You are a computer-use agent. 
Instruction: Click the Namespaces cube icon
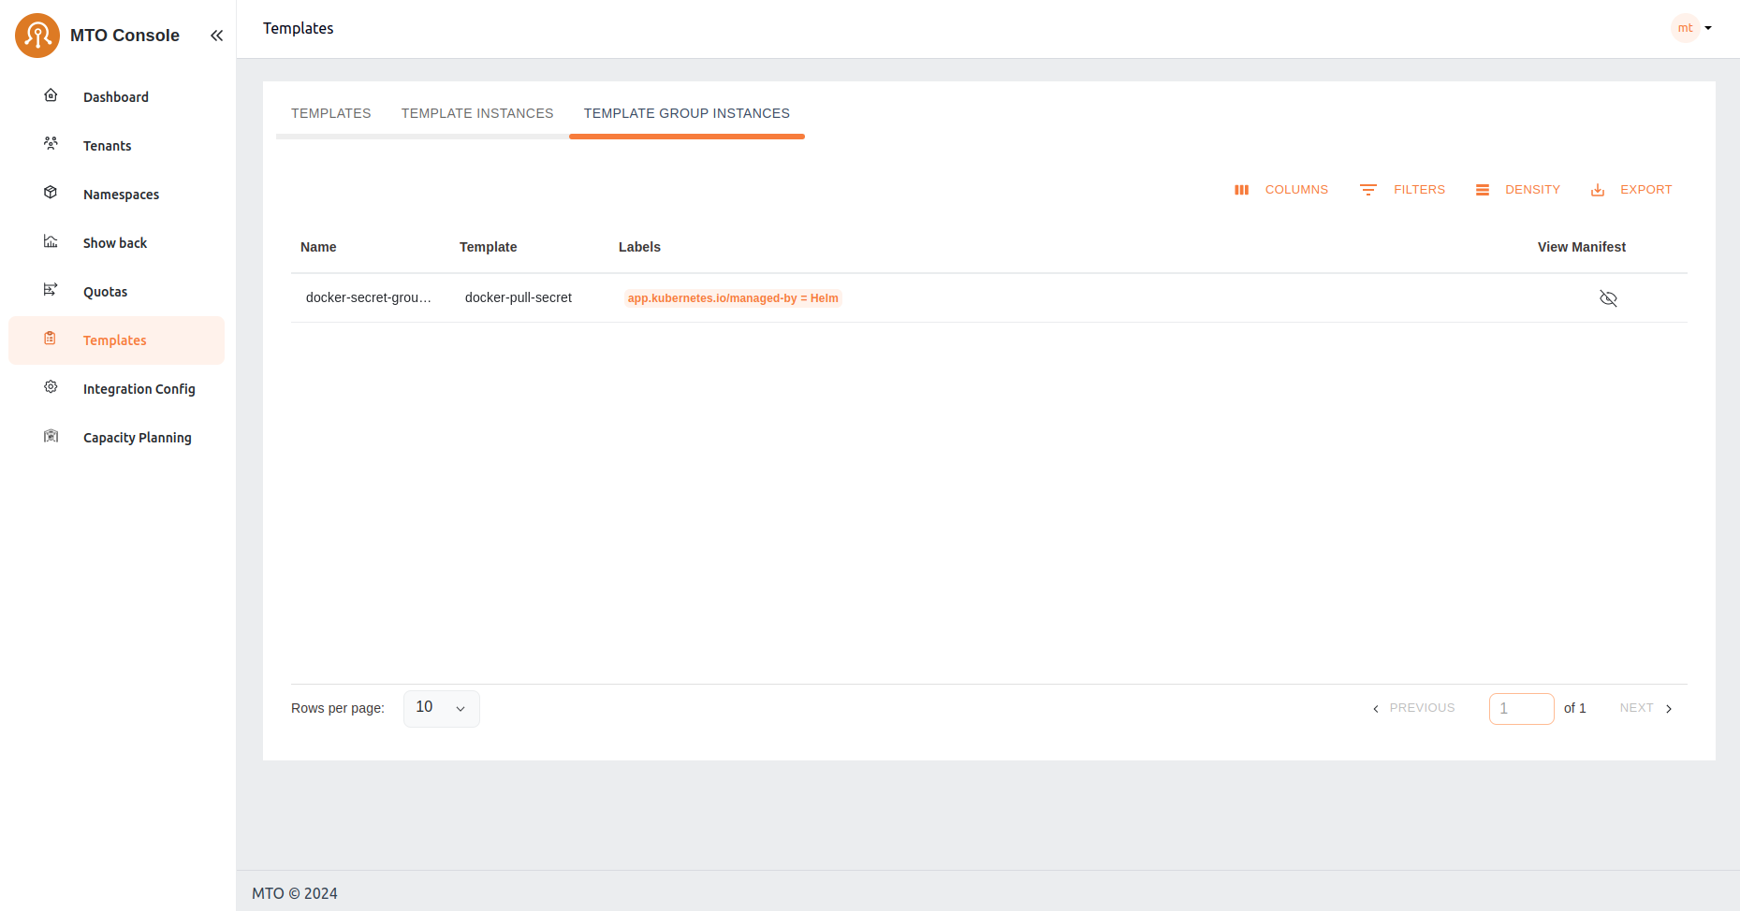(x=51, y=193)
